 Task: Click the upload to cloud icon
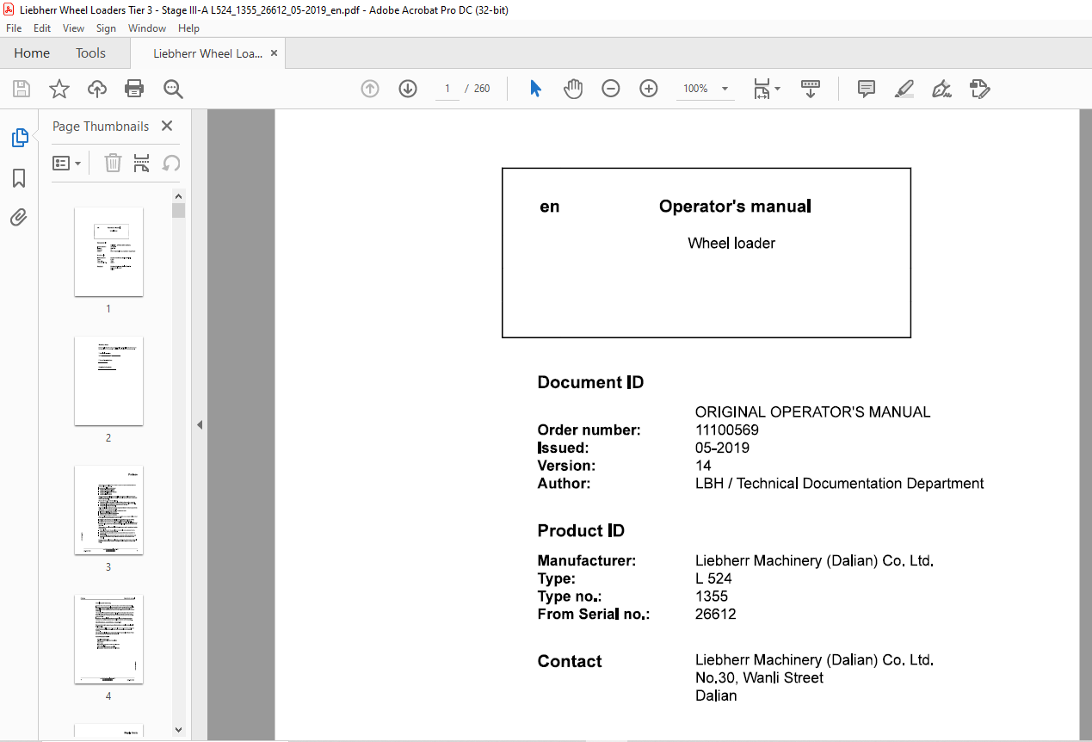[97, 89]
